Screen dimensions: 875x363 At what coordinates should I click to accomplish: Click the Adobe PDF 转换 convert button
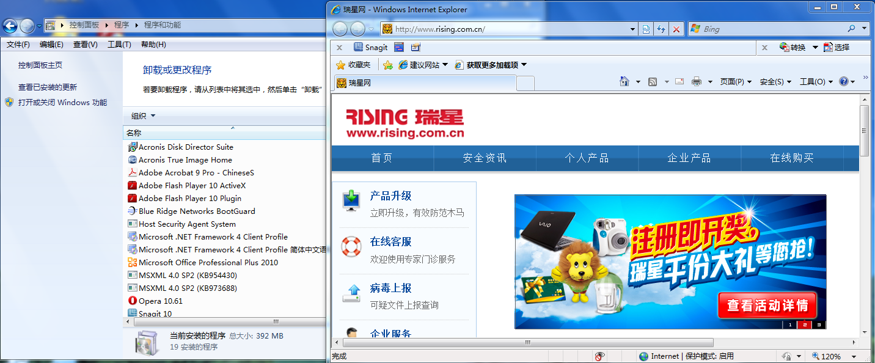793,47
